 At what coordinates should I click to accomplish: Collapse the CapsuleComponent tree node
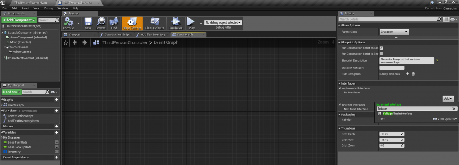pyautogui.click(x=3, y=32)
